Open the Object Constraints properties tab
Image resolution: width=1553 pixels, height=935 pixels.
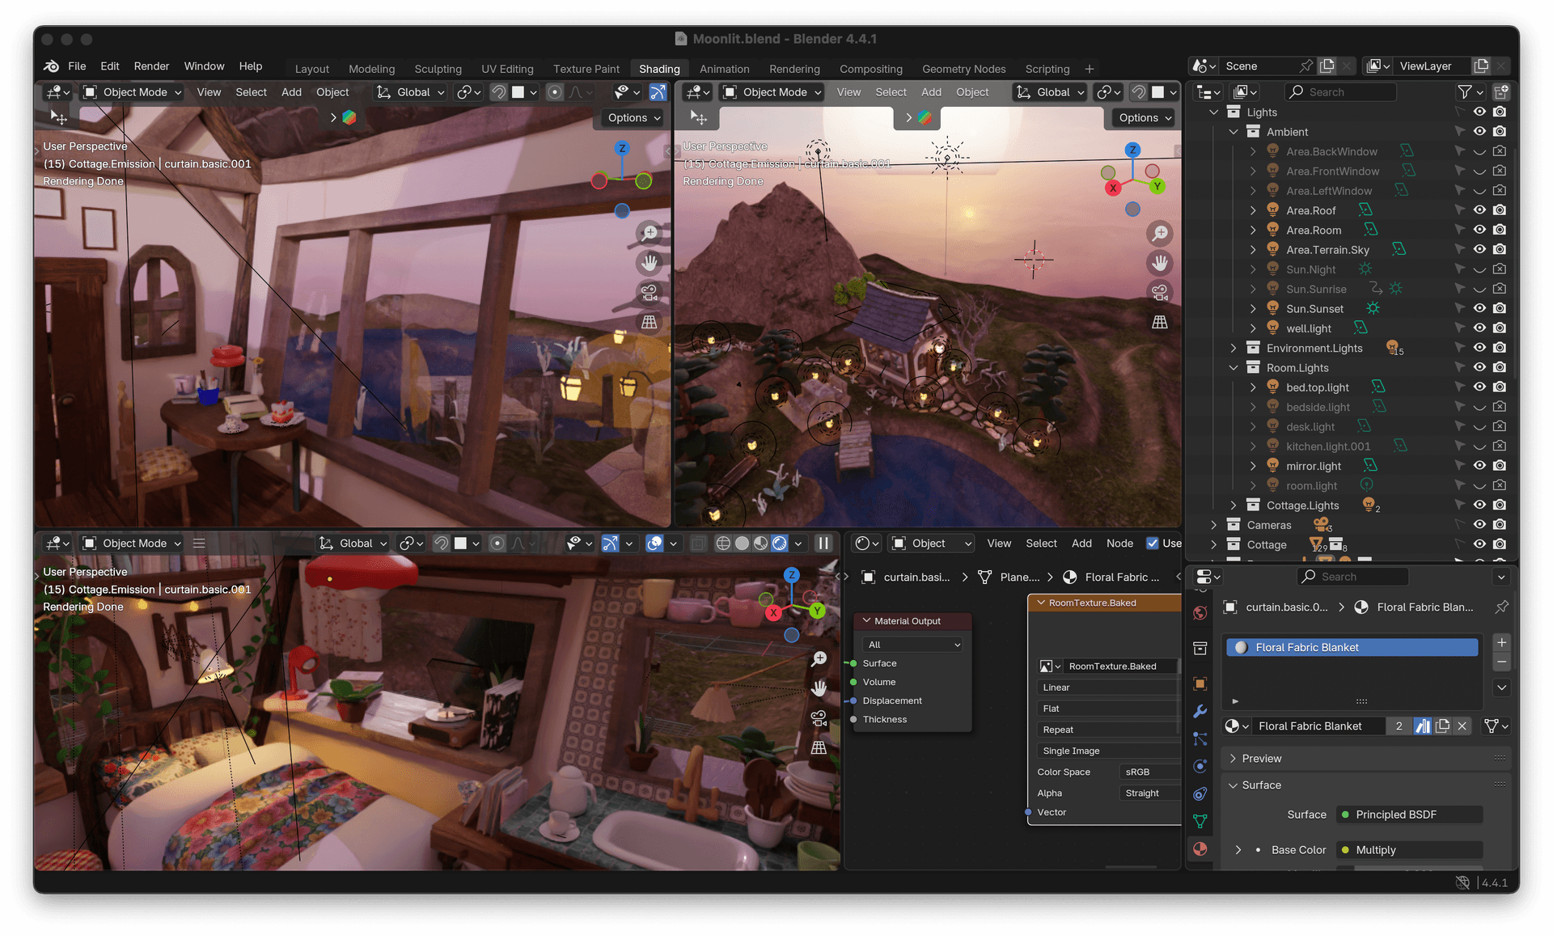[x=1200, y=793]
